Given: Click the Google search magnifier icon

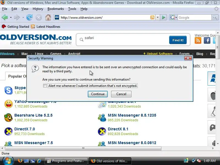Looking at the screenshot, I should click(x=215, y=17).
